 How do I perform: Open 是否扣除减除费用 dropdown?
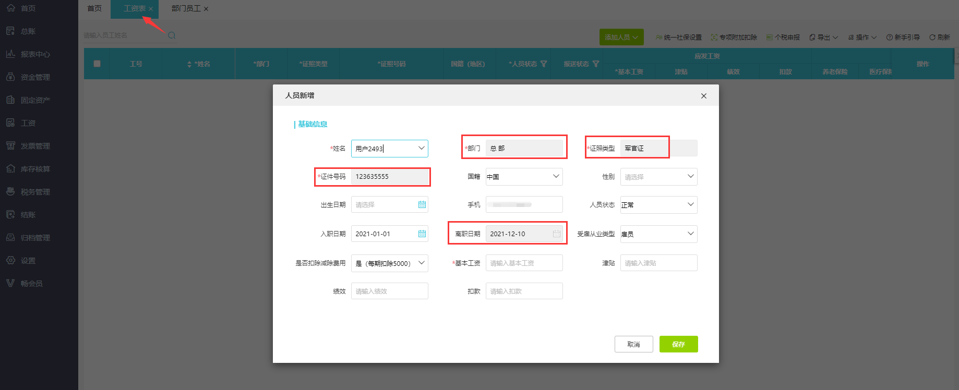point(421,263)
